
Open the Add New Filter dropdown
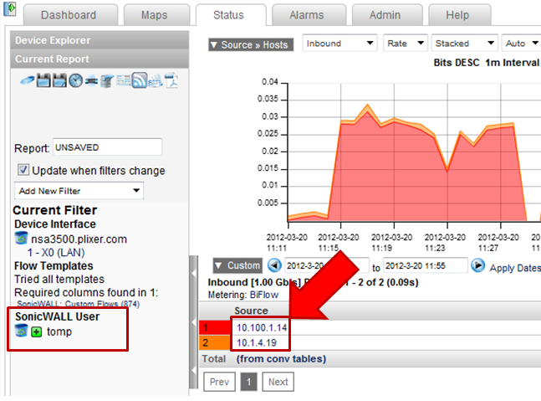[x=79, y=191]
